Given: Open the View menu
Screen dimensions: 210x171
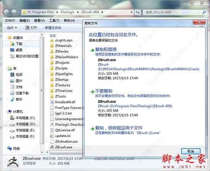Looking at the screenshot, I should 39,21.
